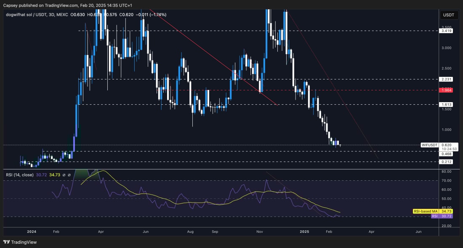Open the RSI more-options ellipsis icon

pyautogui.click(x=69, y=175)
